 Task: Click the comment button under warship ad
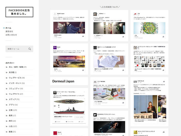point(70,122)
